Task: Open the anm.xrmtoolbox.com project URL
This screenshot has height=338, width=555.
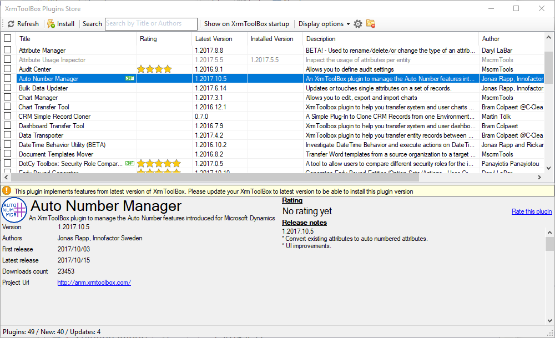Action: click(94, 282)
